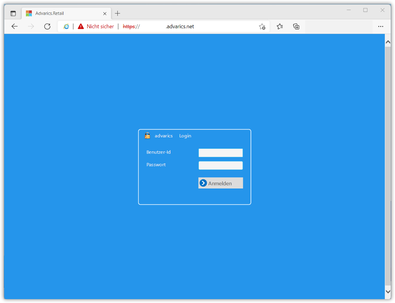Minimize the browser window
The image size is (395, 303).
tap(349, 10)
